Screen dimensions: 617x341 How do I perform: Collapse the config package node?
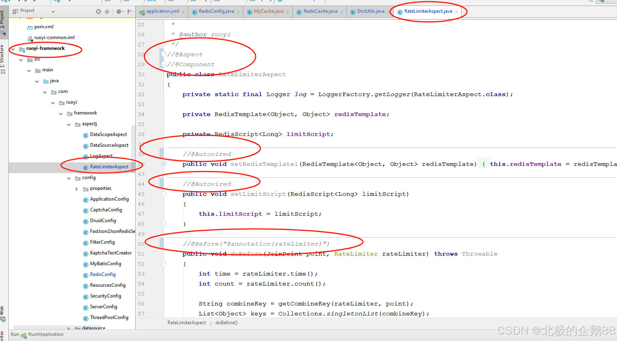click(x=69, y=178)
